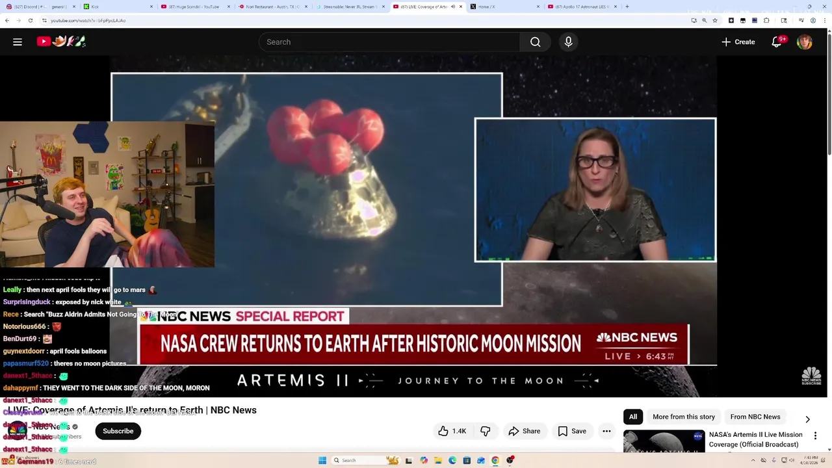Open a new browser tab with plus

point(627,6)
